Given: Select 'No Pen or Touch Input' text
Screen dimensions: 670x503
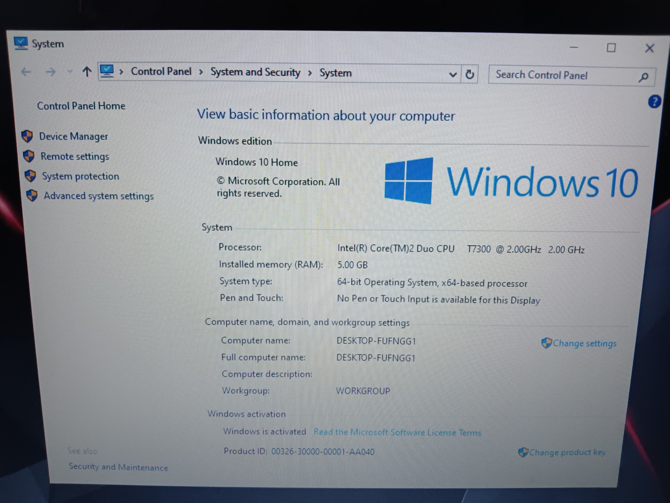Looking at the screenshot, I should pyautogui.click(x=384, y=299).
